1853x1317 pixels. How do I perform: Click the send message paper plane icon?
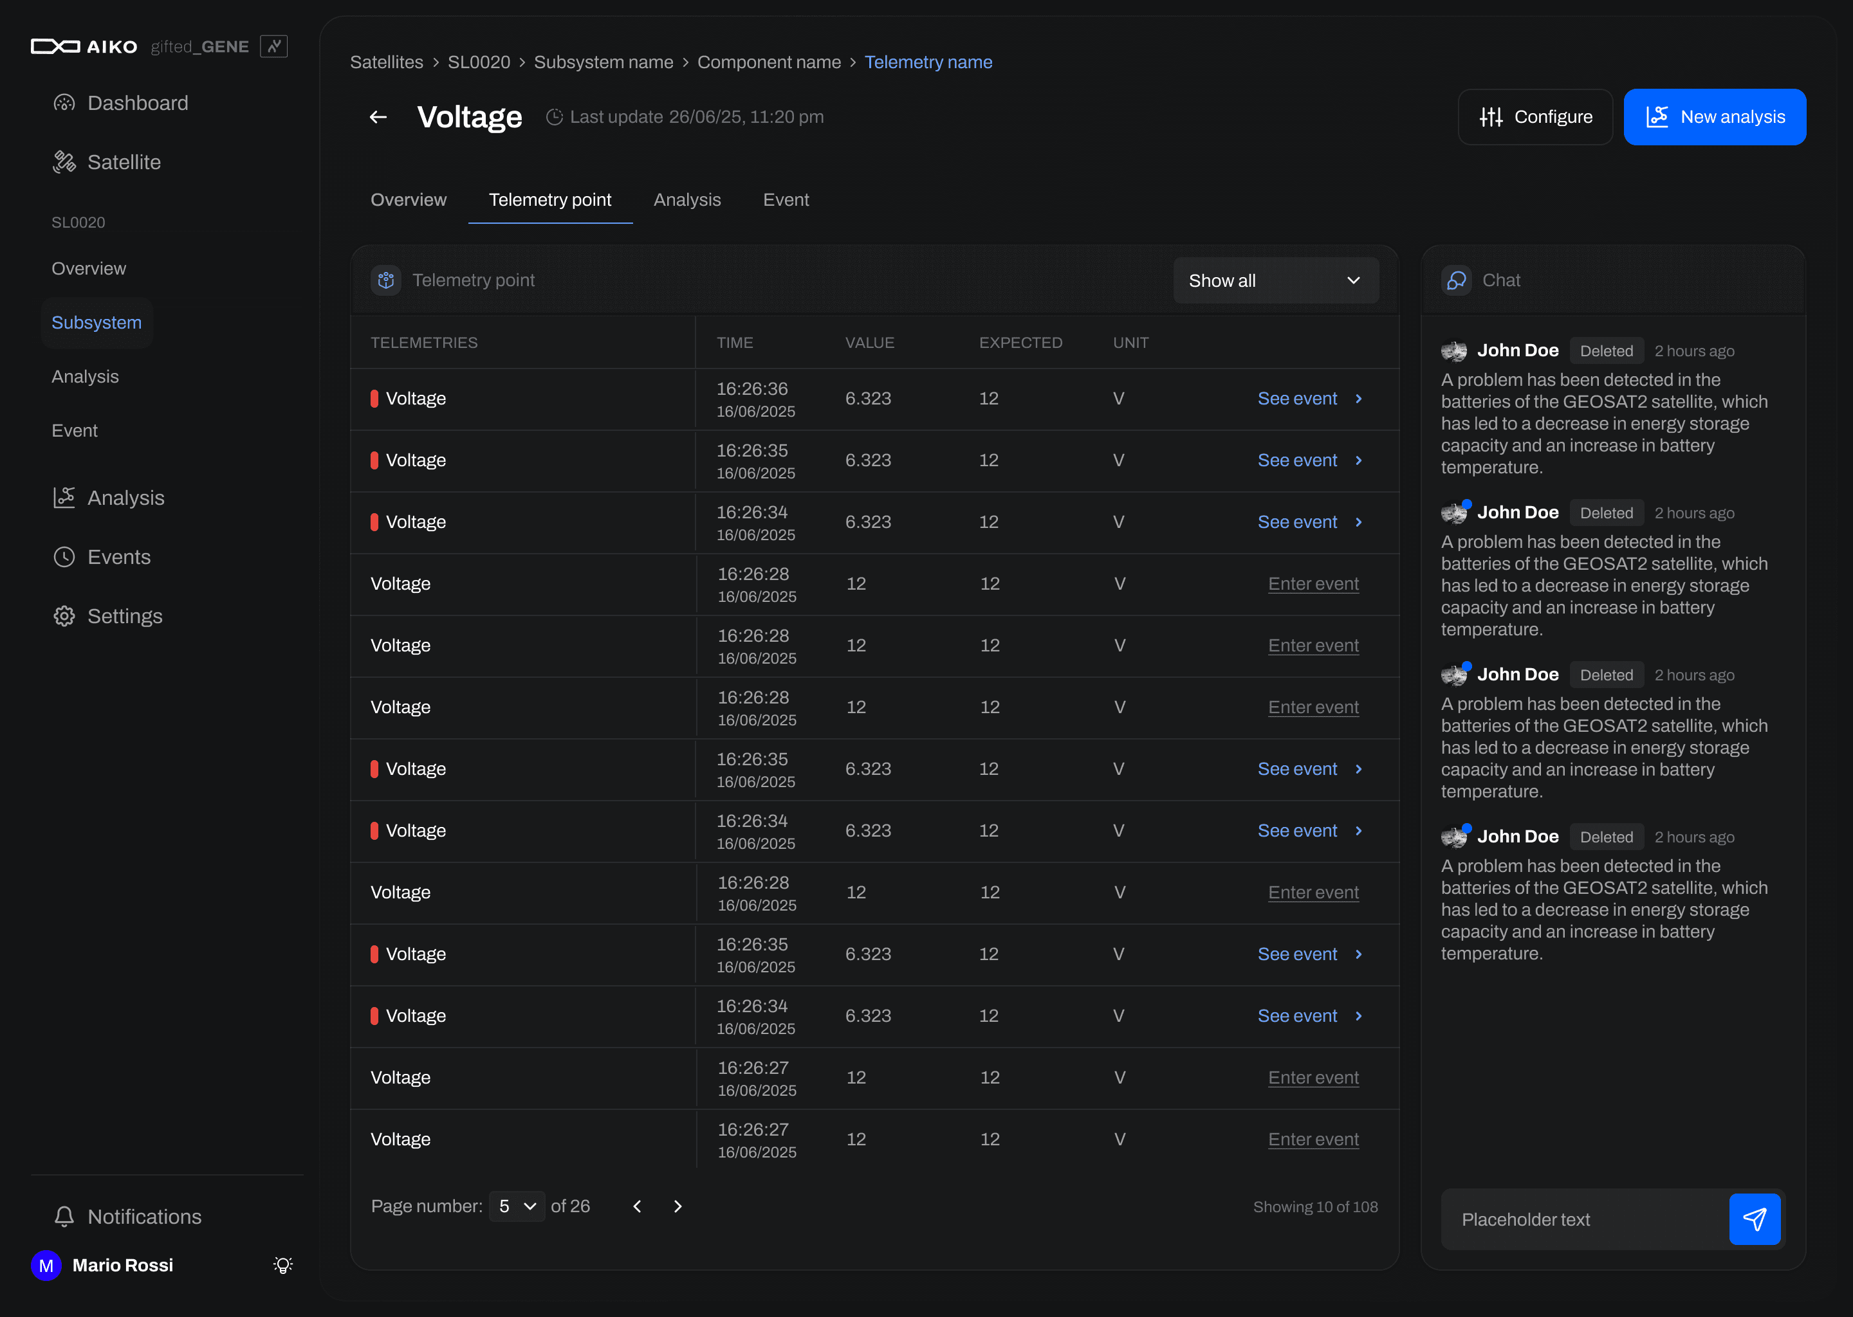(x=1754, y=1219)
